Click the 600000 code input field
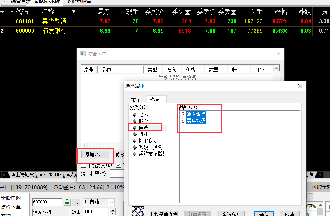This screenshot has height=216, width=330. point(47,202)
